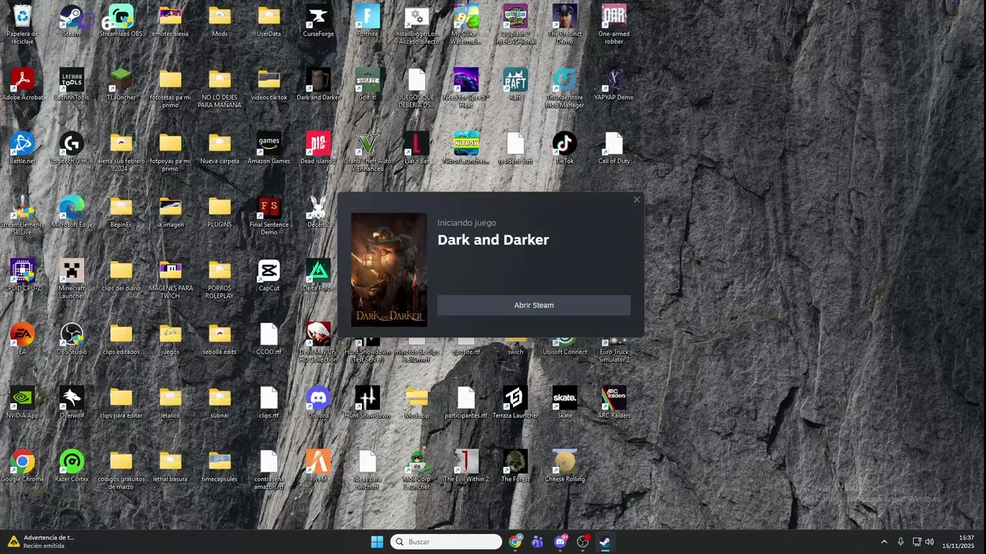Select the Ubisoft Connect desktop icon
986x554 pixels.
(565, 345)
